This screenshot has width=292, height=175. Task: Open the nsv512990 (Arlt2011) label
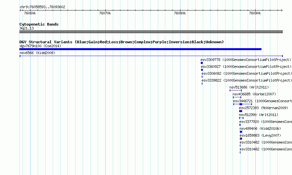[x=259, y=115]
